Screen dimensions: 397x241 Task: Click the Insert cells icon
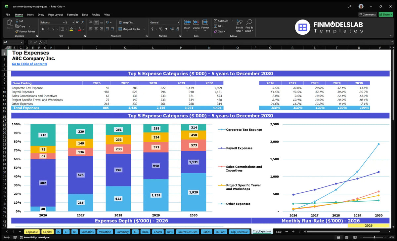point(187,22)
